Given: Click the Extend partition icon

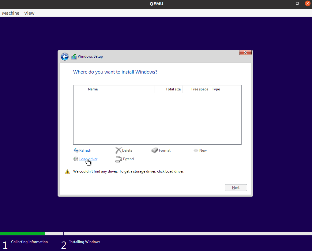Looking at the screenshot, I should pos(118,159).
